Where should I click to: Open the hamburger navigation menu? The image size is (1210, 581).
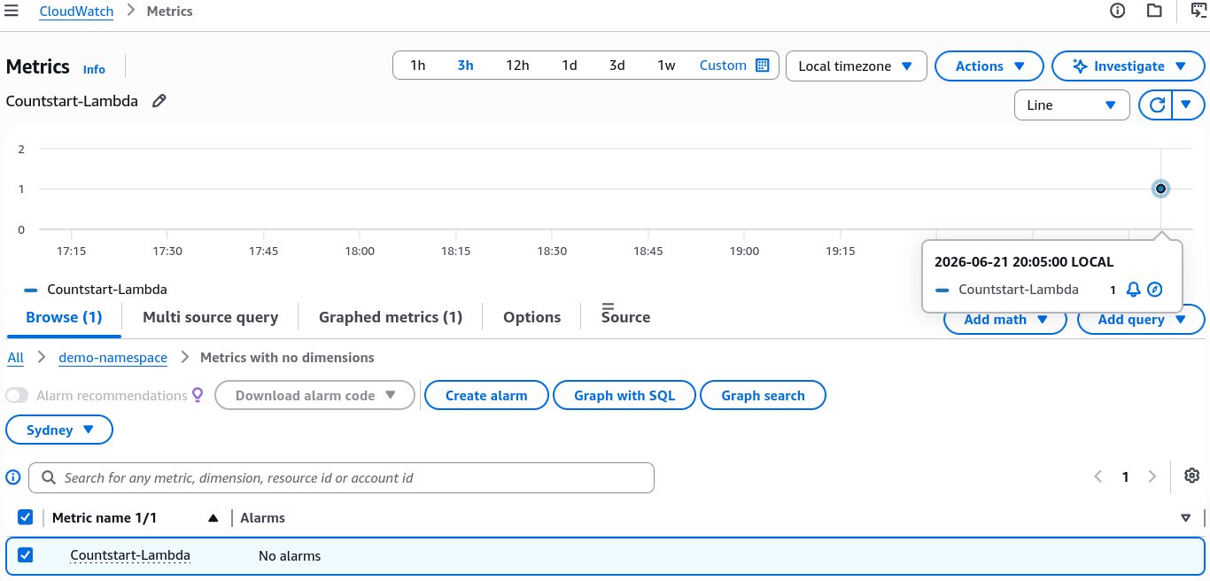[12, 11]
